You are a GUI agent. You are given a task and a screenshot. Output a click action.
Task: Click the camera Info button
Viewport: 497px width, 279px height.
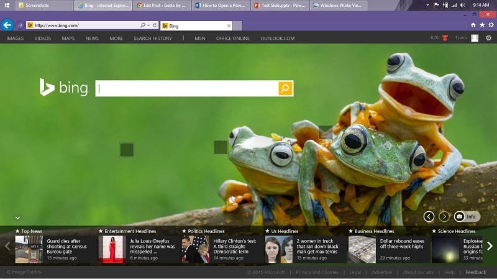coord(467,216)
